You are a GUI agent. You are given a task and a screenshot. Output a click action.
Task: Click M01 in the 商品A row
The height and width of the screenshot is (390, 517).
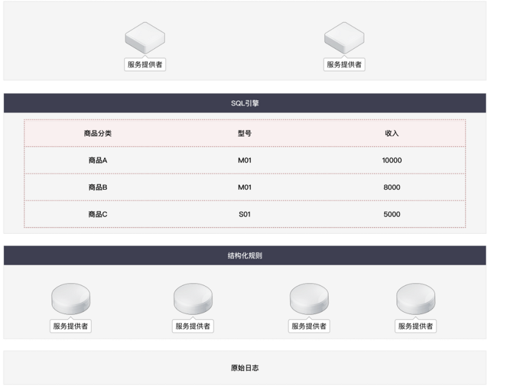pyautogui.click(x=245, y=161)
